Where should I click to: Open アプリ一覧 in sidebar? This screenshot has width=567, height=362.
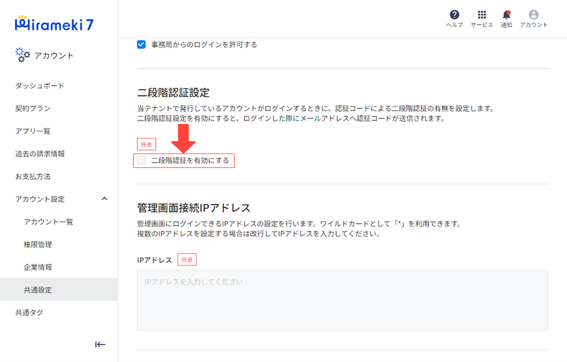point(33,131)
